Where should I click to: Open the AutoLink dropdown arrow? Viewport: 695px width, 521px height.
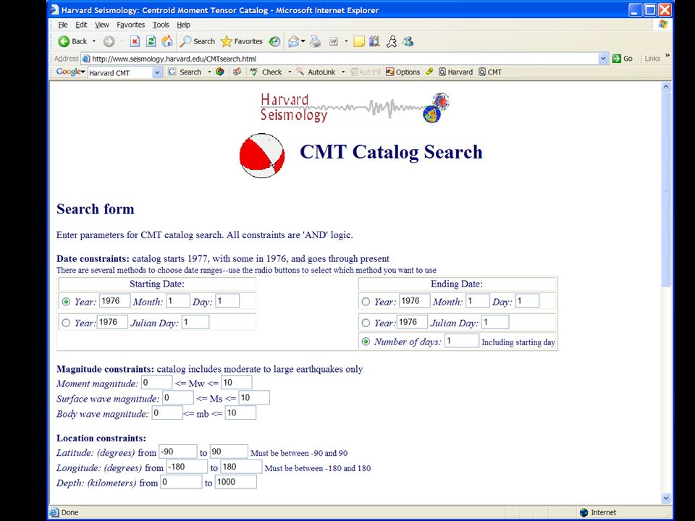pyautogui.click(x=343, y=72)
